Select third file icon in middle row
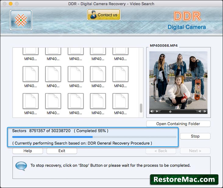 point(76,74)
